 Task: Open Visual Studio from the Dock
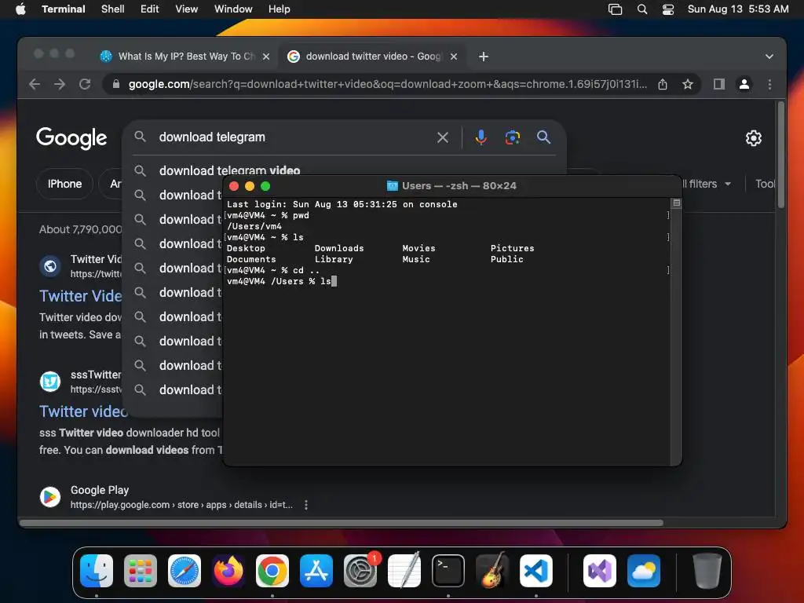coord(599,571)
